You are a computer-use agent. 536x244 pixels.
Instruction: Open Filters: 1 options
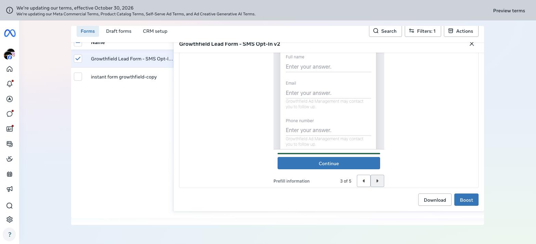pyautogui.click(x=423, y=31)
